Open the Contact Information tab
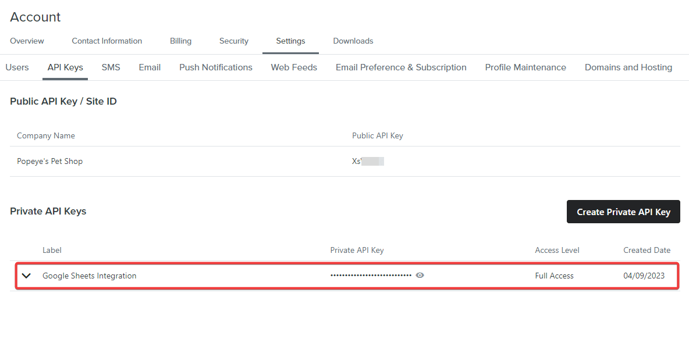 pyautogui.click(x=106, y=41)
